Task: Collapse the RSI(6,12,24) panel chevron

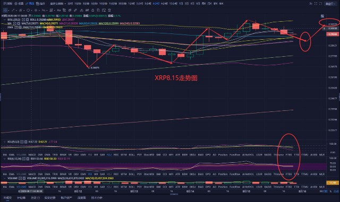Action: click(4, 159)
